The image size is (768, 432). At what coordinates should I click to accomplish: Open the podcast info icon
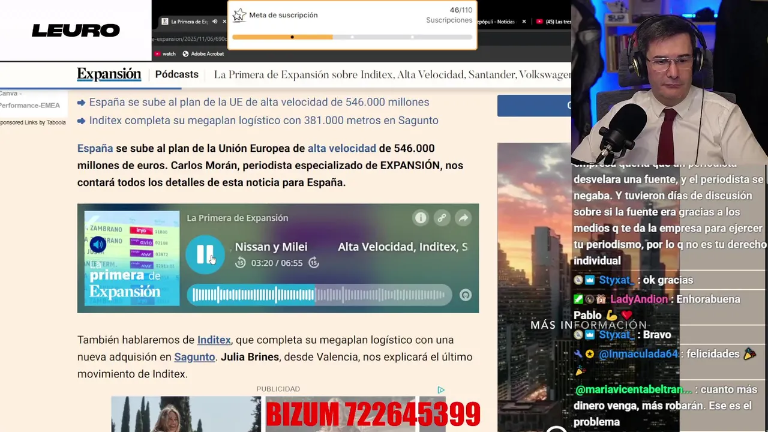pyautogui.click(x=421, y=218)
